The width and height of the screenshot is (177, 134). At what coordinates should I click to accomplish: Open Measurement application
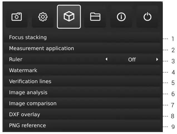click(41, 48)
